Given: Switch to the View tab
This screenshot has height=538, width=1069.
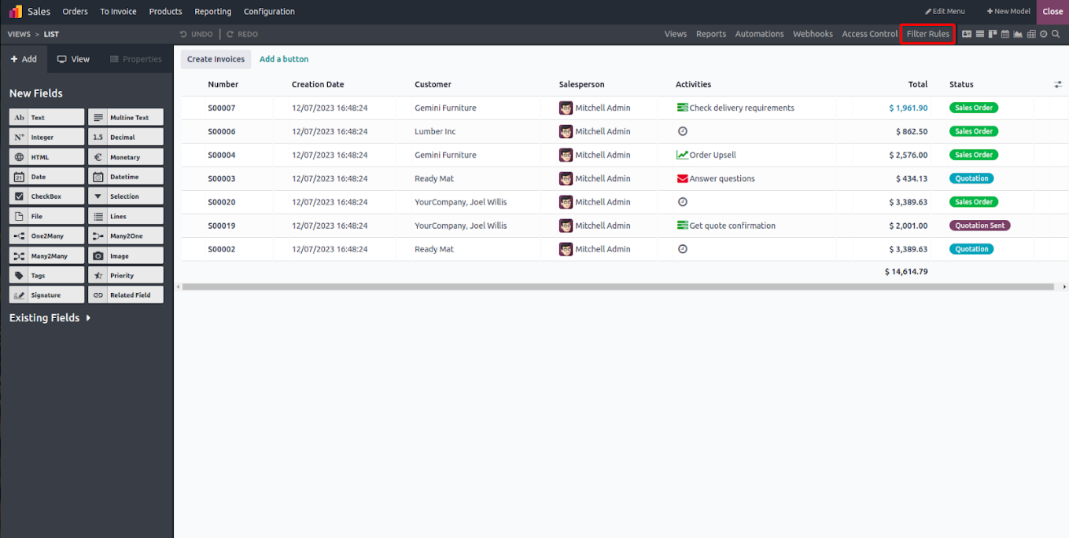Looking at the screenshot, I should pos(73,59).
